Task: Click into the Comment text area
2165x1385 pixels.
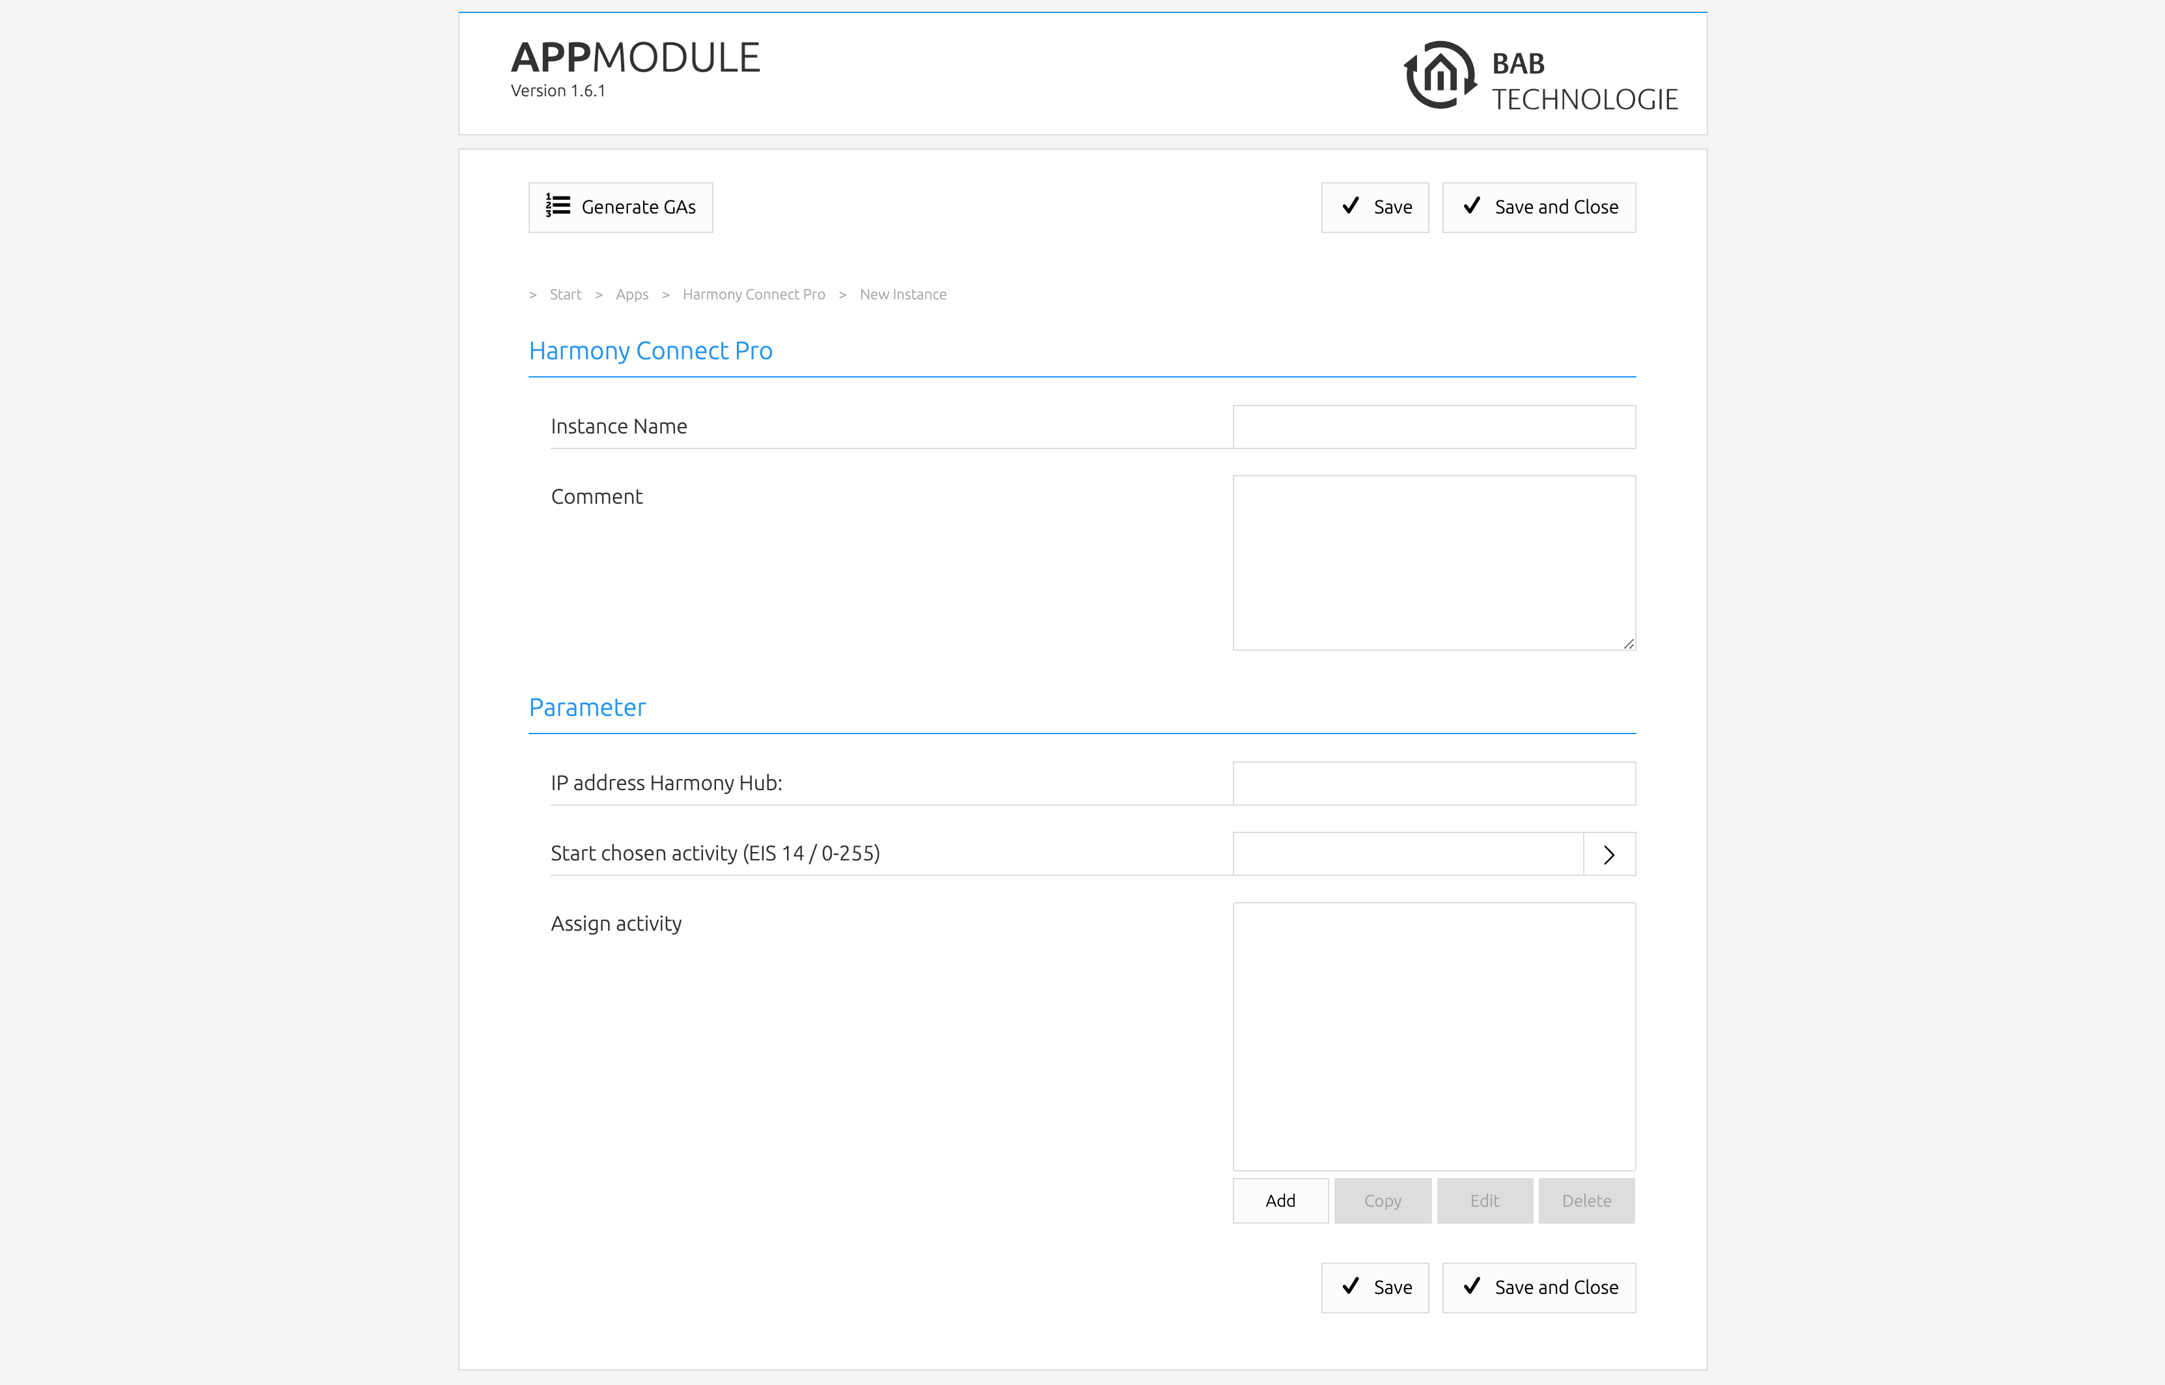Action: click(x=1433, y=562)
